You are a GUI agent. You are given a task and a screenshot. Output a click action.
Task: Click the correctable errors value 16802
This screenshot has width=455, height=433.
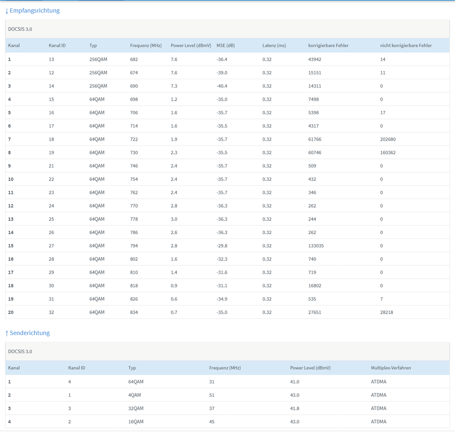[315, 285]
